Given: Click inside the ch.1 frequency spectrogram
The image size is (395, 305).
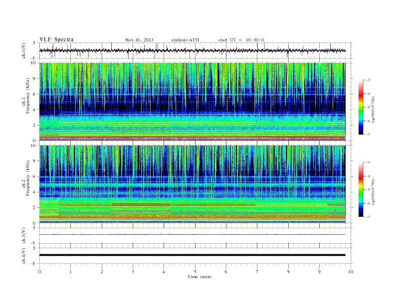Looking at the screenshot, I should tap(192, 102).
